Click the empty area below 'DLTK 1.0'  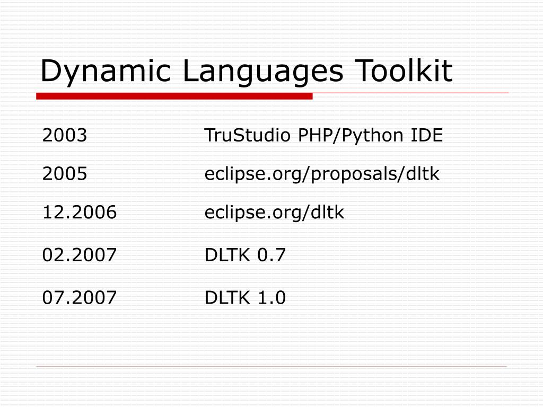click(265, 334)
